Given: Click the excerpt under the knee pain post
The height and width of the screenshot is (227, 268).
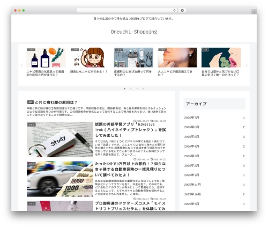Looking at the screenshot, I should tap(96, 112).
